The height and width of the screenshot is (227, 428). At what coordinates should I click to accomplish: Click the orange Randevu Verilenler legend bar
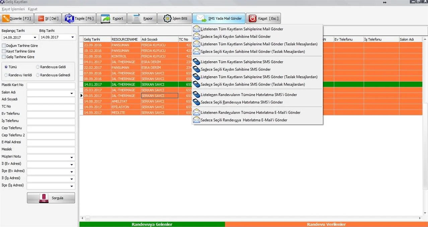pos(326,224)
